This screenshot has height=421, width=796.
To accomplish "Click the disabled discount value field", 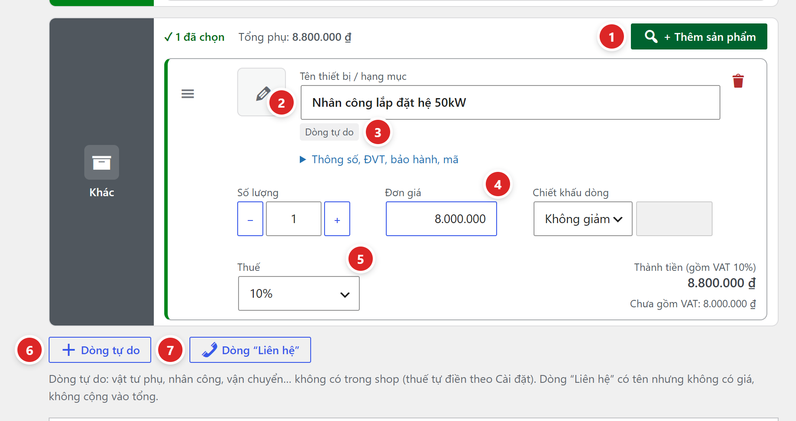I will [674, 219].
